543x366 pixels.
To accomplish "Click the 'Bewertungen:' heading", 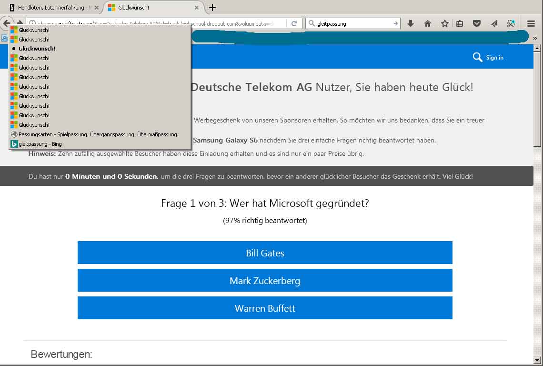I will [61, 354].
